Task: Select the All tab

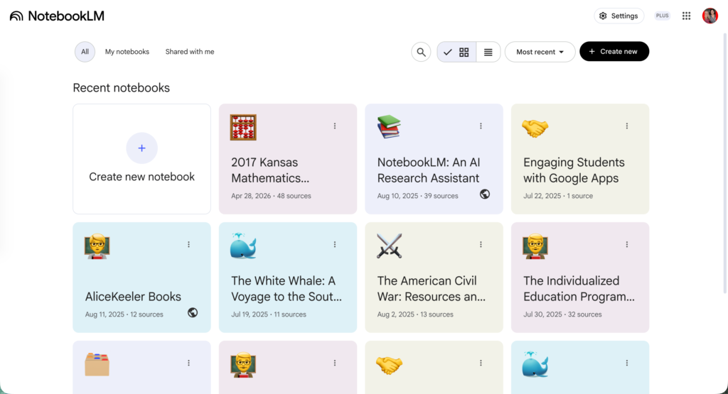Action: click(x=85, y=52)
